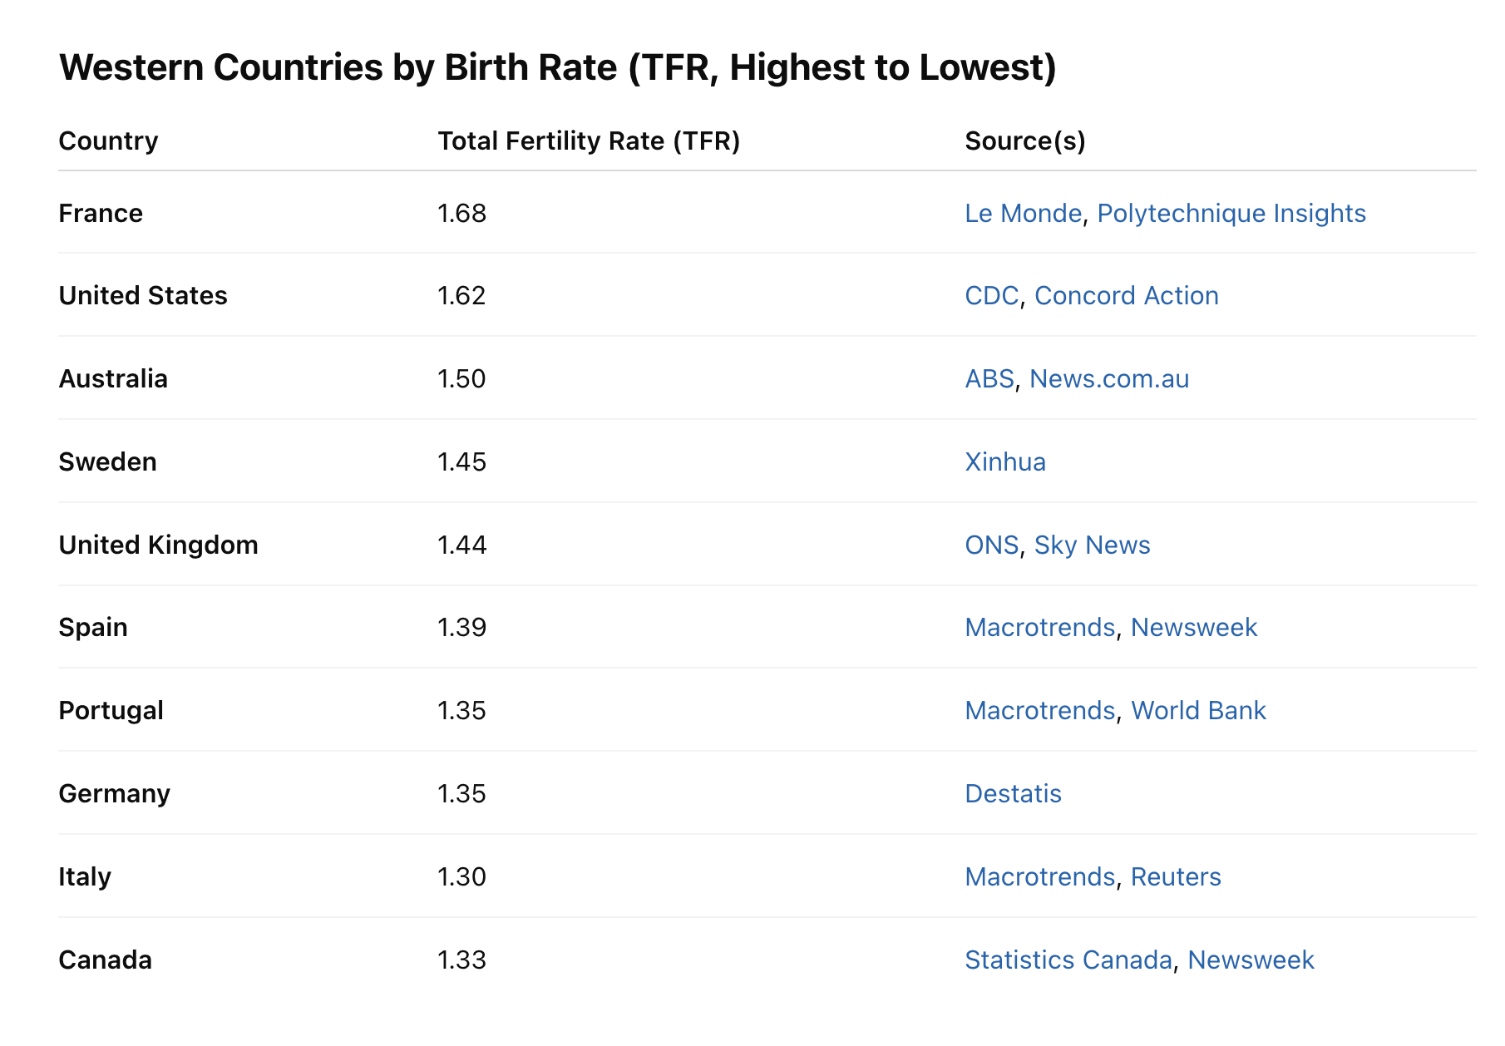Image resolution: width=1505 pixels, height=1046 pixels.
Task: Click the Australia country cell
Action: coord(113,379)
